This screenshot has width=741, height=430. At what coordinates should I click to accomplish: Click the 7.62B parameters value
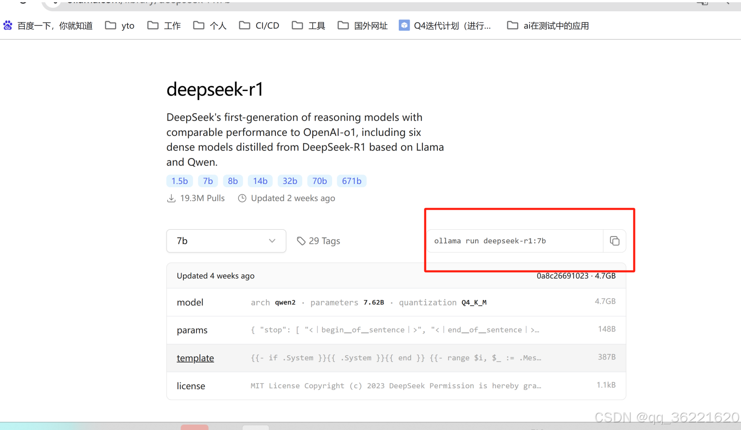(x=373, y=303)
